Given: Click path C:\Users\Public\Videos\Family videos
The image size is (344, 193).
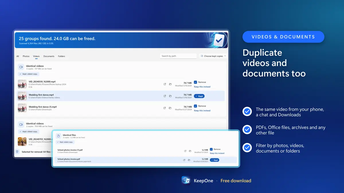Looking at the screenshot, I should 44,98.
